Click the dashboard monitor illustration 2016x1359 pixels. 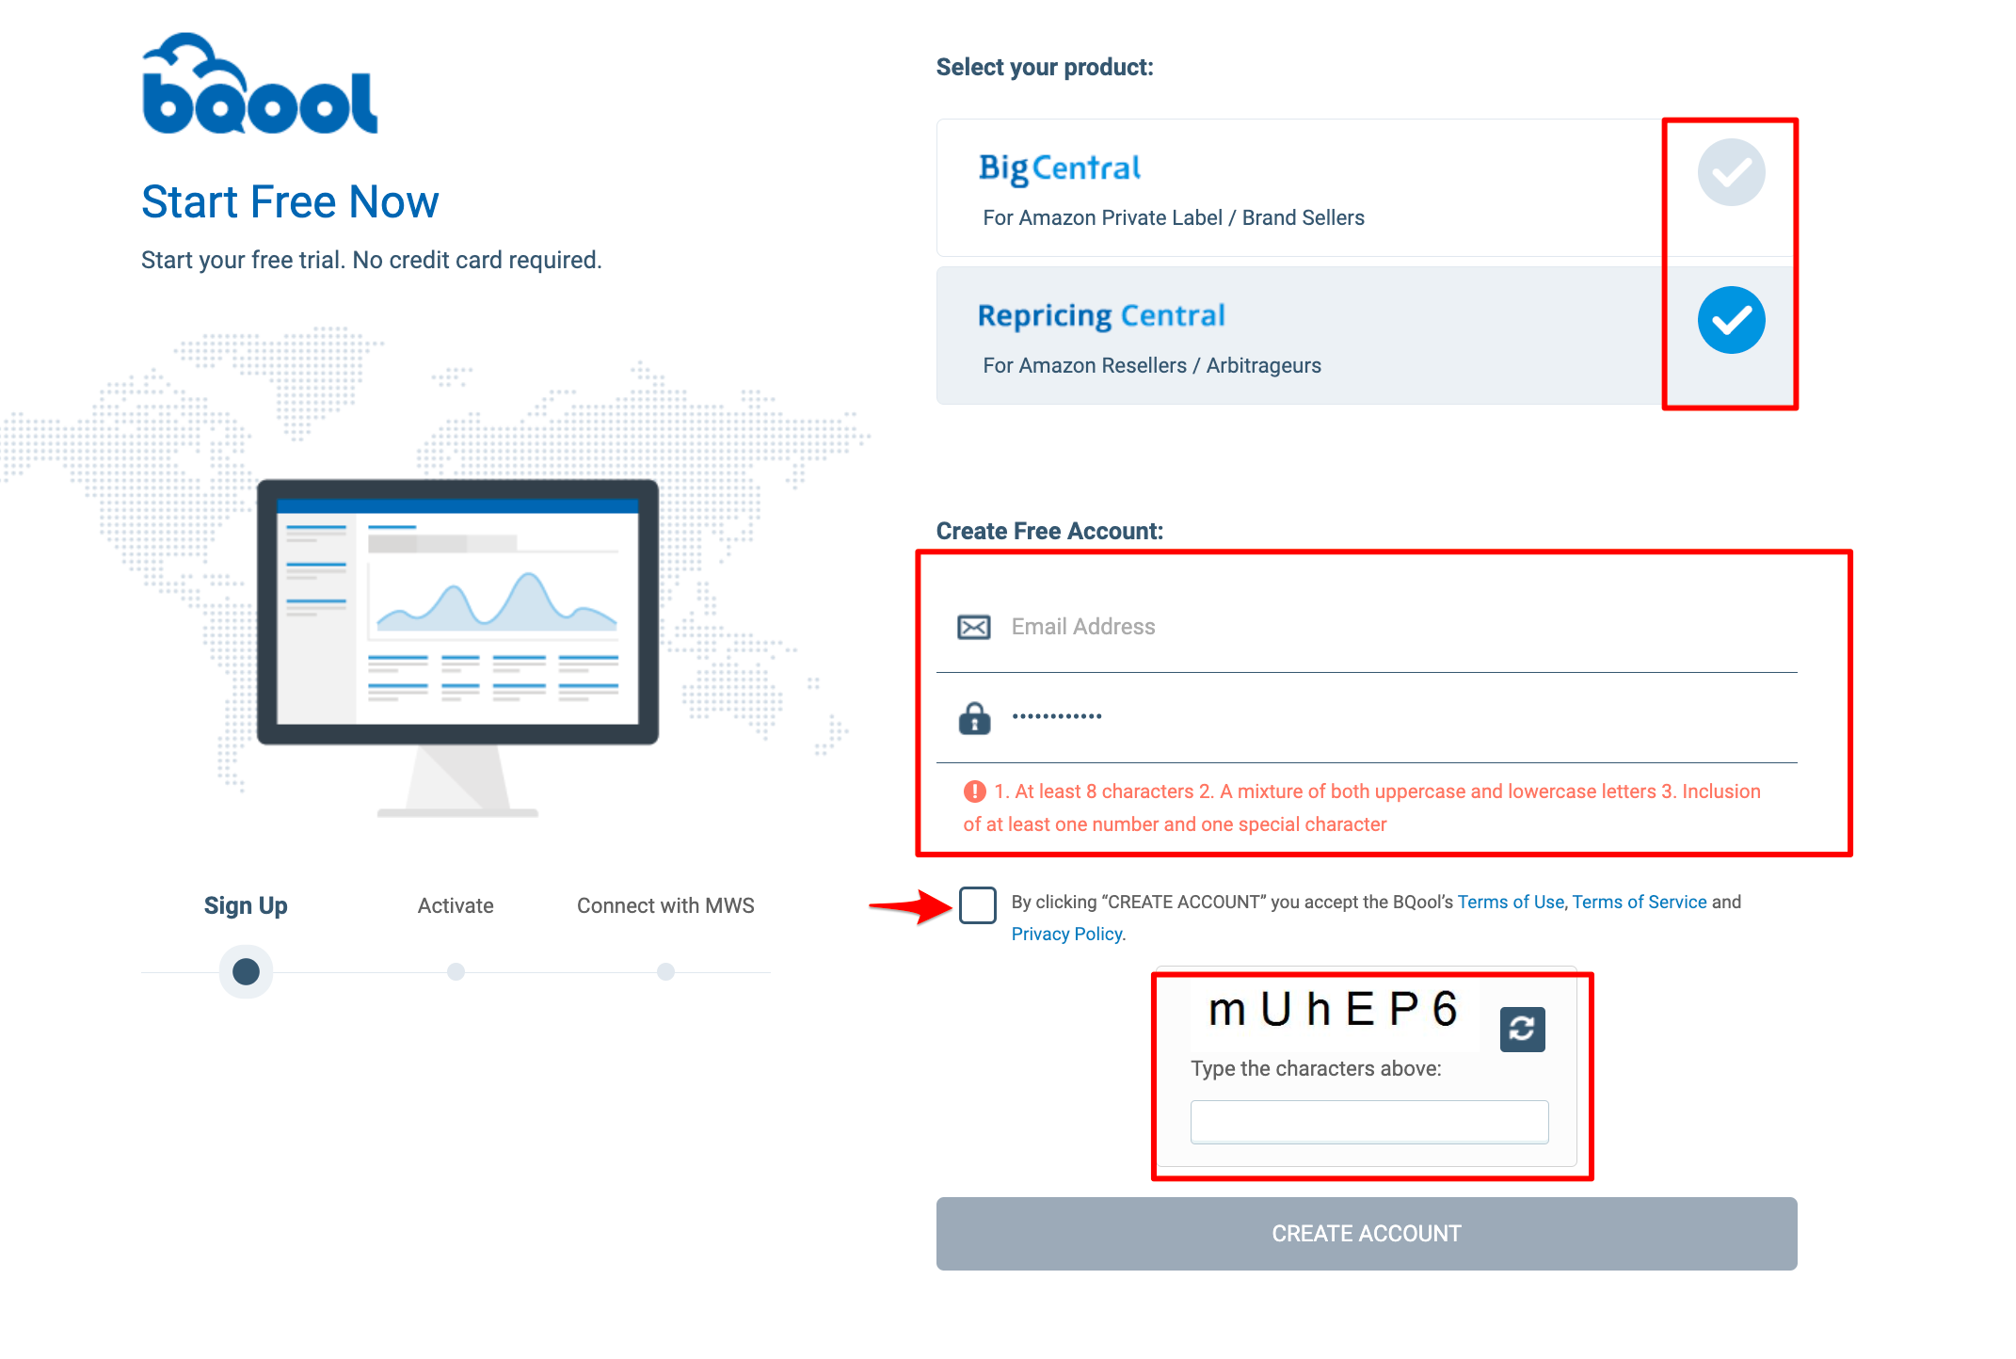(458, 648)
